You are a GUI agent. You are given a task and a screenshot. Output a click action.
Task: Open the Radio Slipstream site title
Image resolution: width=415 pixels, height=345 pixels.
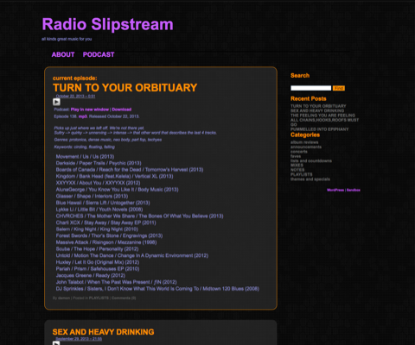coord(107,24)
